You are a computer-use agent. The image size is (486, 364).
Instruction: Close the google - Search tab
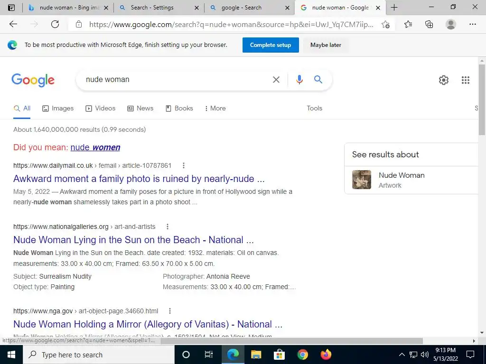tap(287, 8)
